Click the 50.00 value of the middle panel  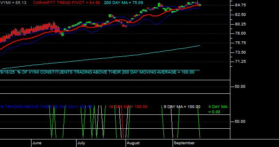[240, 87]
